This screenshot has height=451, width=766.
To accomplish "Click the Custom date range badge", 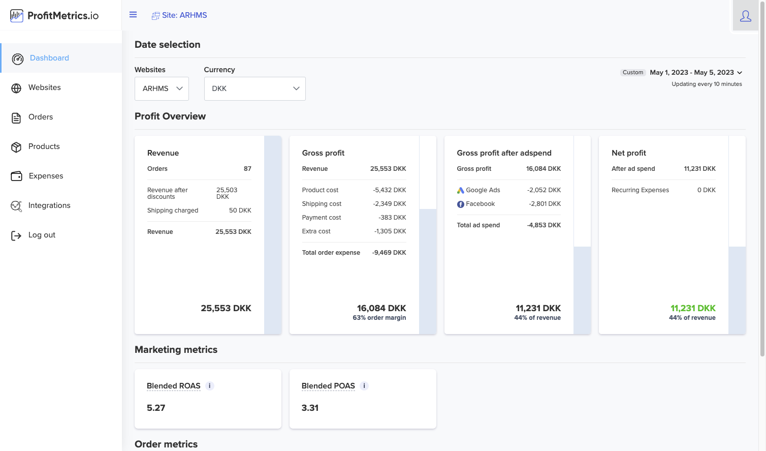I will (x=633, y=73).
